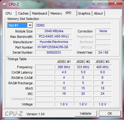The width and height of the screenshot is (124, 120).
Task: Click the tRAS value 12
Action: click(64, 88)
